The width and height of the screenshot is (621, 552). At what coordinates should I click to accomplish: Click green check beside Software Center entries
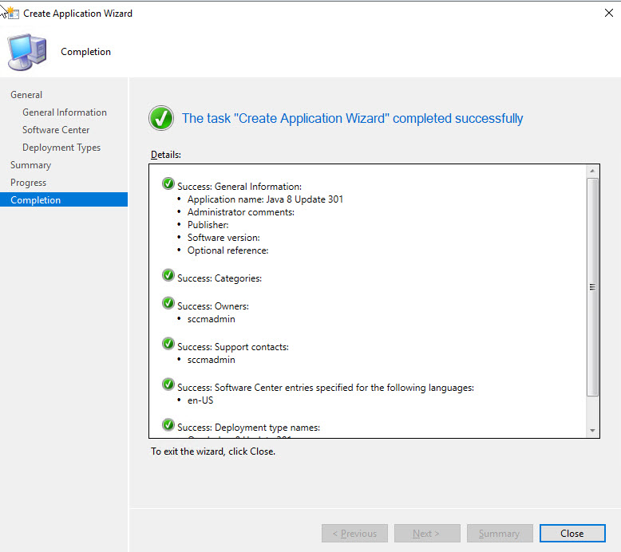168,385
